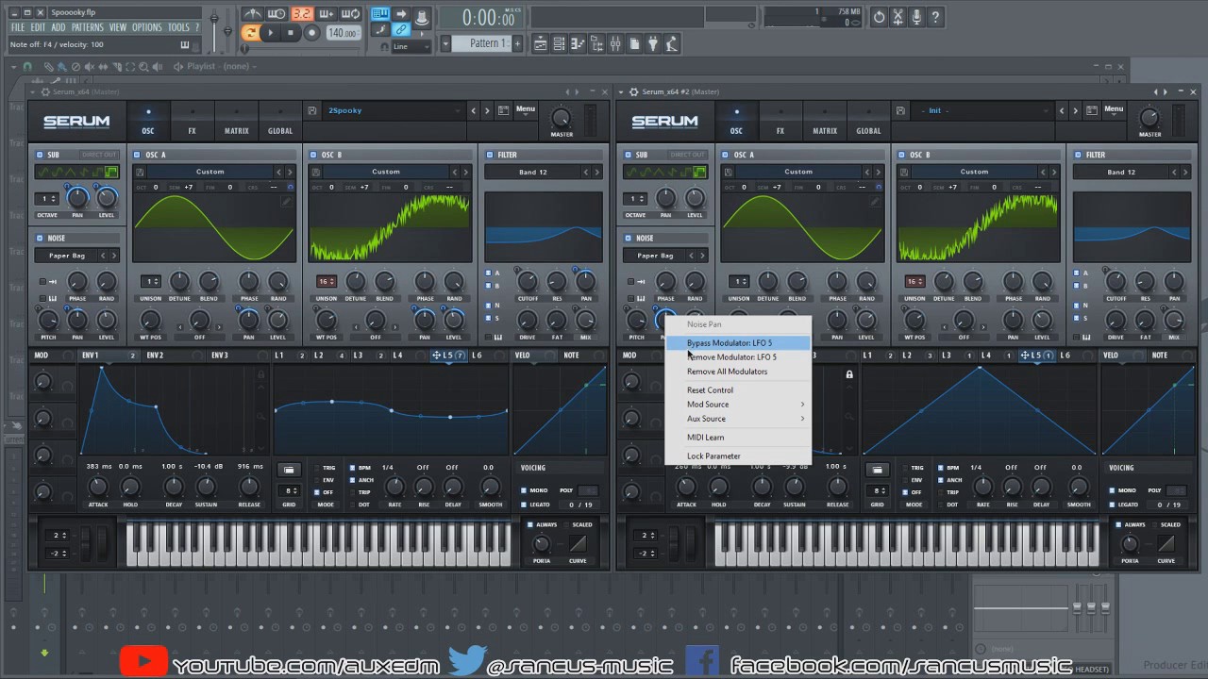The width and height of the screenshot is (1208, 679).
Task: Open the Menu dropdown in left Serum
Action: click(526, 109)
